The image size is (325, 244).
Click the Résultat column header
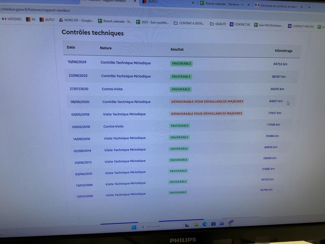[177, 49]
